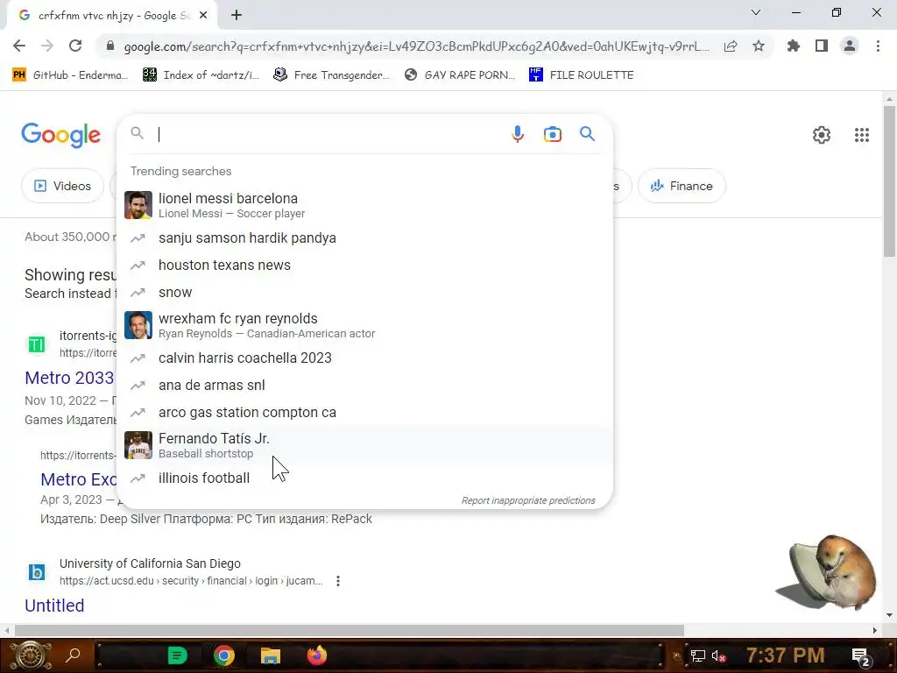The height and width of the screenshot is (673, 897).
Task: Click Report inappropriate predictions link
Action: point(528,500)
